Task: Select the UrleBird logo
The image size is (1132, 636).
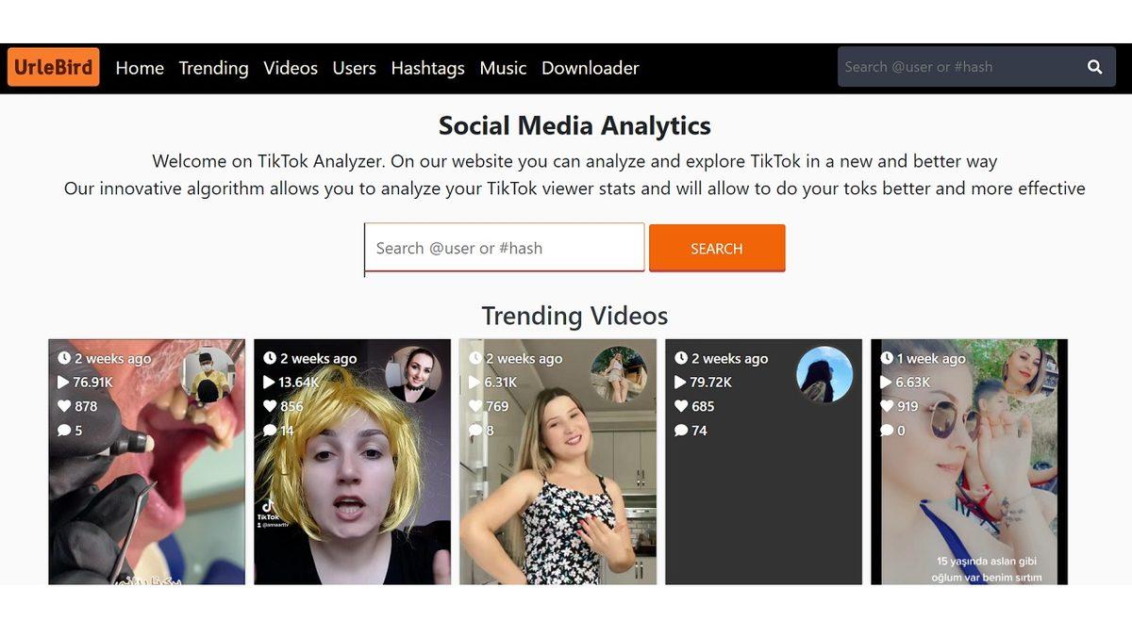Action: [x=53, y=67]
